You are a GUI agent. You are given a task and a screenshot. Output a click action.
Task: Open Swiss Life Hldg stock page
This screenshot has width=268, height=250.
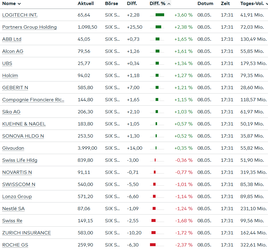(20, 160)
